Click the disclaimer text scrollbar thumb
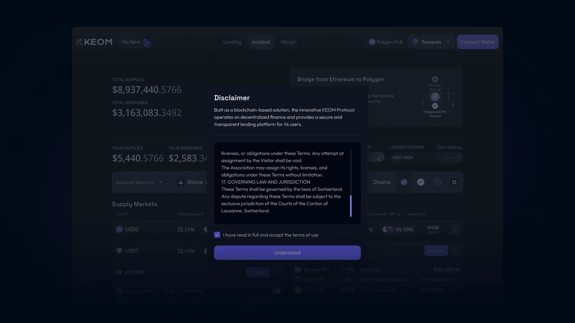Image resolution: width=575 pixels, height=323 pixels. pos(351,206)
